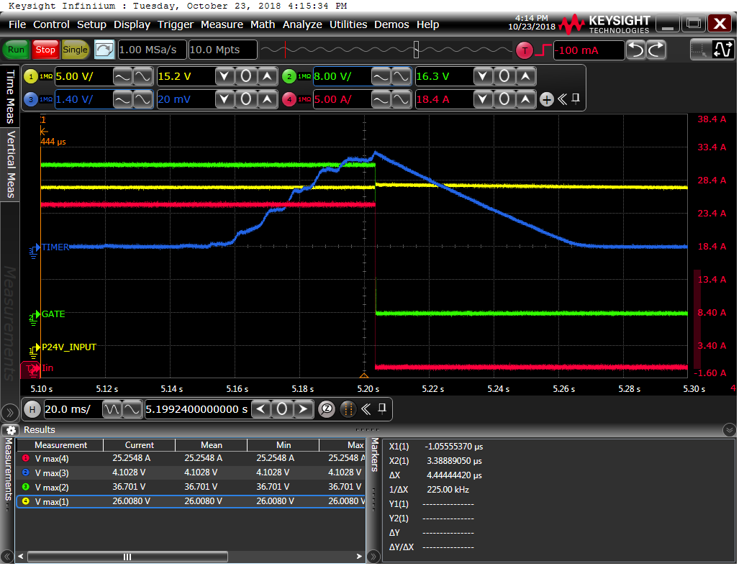This screenshot has height=571, width=744.
Task: Open the Utilities menu
Action: 348,24
